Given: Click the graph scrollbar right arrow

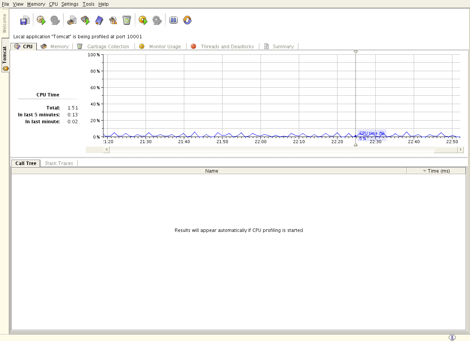Looking at the screenshot, I should pos(461,150).
